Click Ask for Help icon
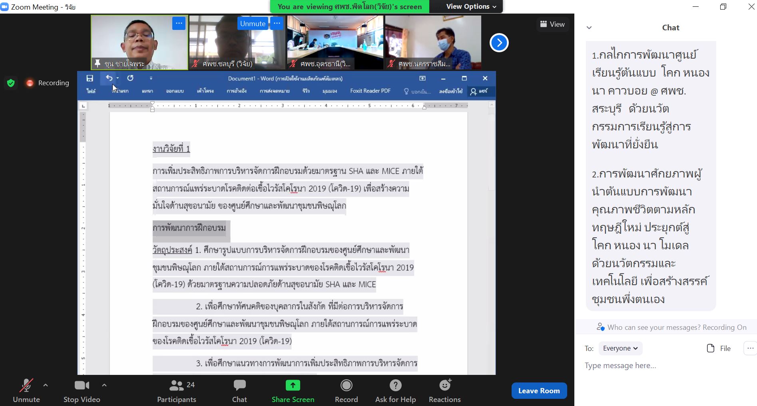757x406 pixels. click(395, 385)
